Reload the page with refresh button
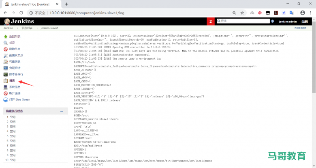The image size is (316, 168). [x=21, y=13]
